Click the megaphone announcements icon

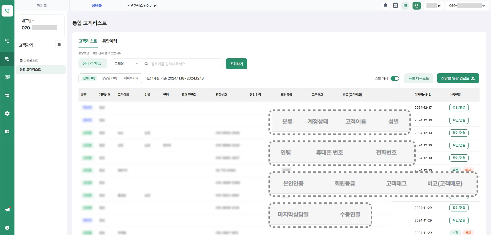pos(7,210)
